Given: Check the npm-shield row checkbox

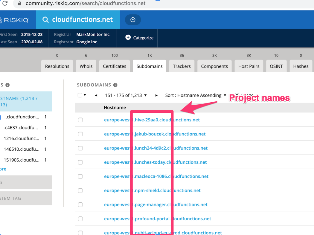Looking at the screenshot, I should pos(80,190).
